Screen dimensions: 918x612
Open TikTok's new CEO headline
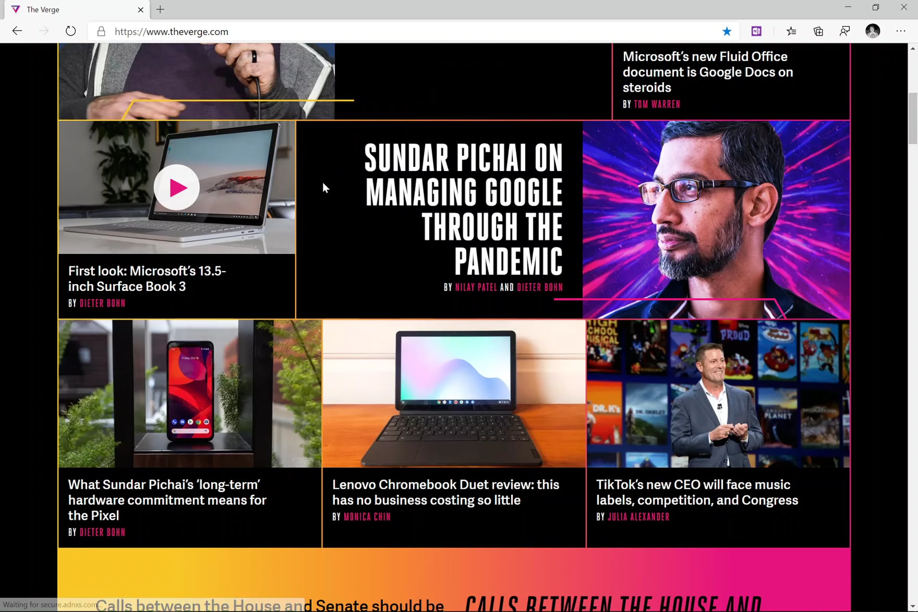click(x=697, y=492)
